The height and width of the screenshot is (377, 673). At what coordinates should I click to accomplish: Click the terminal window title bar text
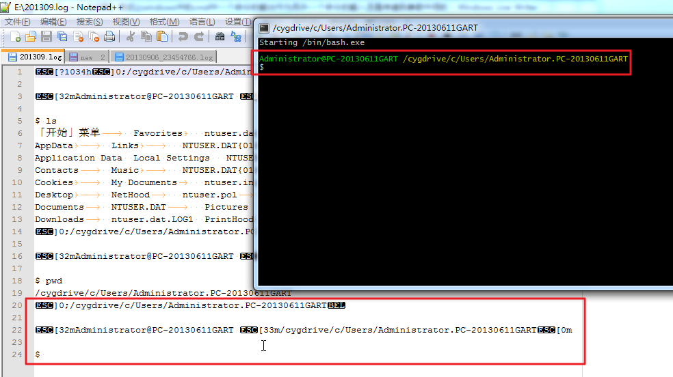375,28
